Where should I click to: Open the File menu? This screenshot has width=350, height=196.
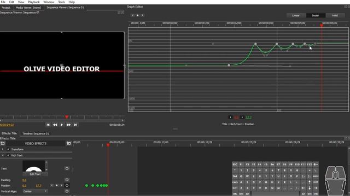pyautogui.click(x=3, y=2)
